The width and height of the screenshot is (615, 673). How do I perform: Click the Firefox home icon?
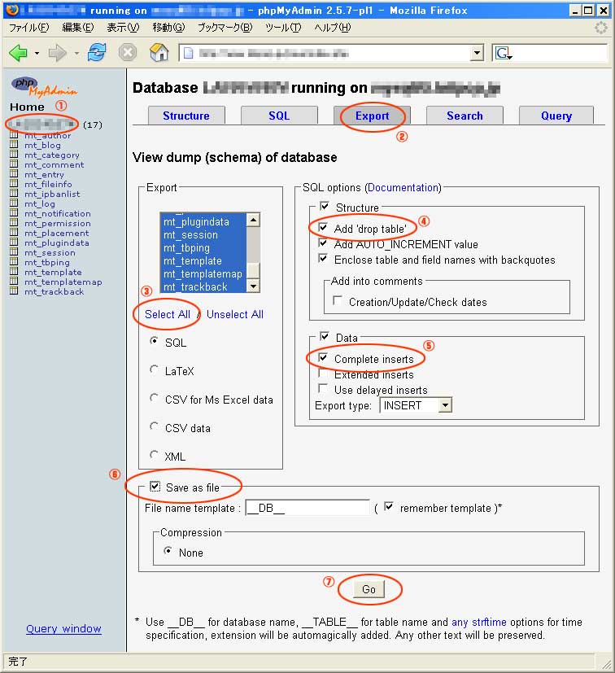[159, 53]
